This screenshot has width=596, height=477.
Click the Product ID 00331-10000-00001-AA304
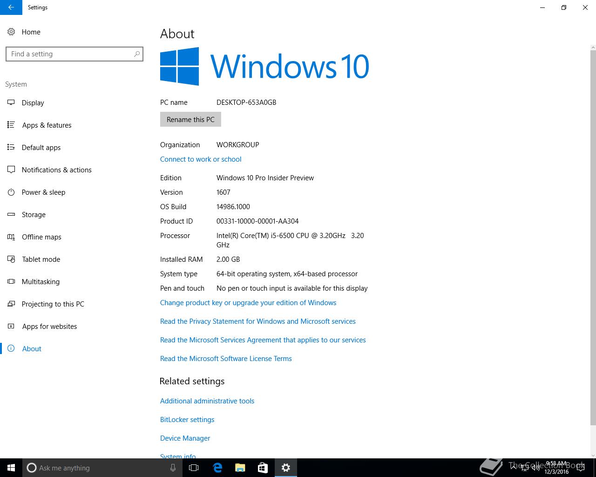[x=257, y=221]
